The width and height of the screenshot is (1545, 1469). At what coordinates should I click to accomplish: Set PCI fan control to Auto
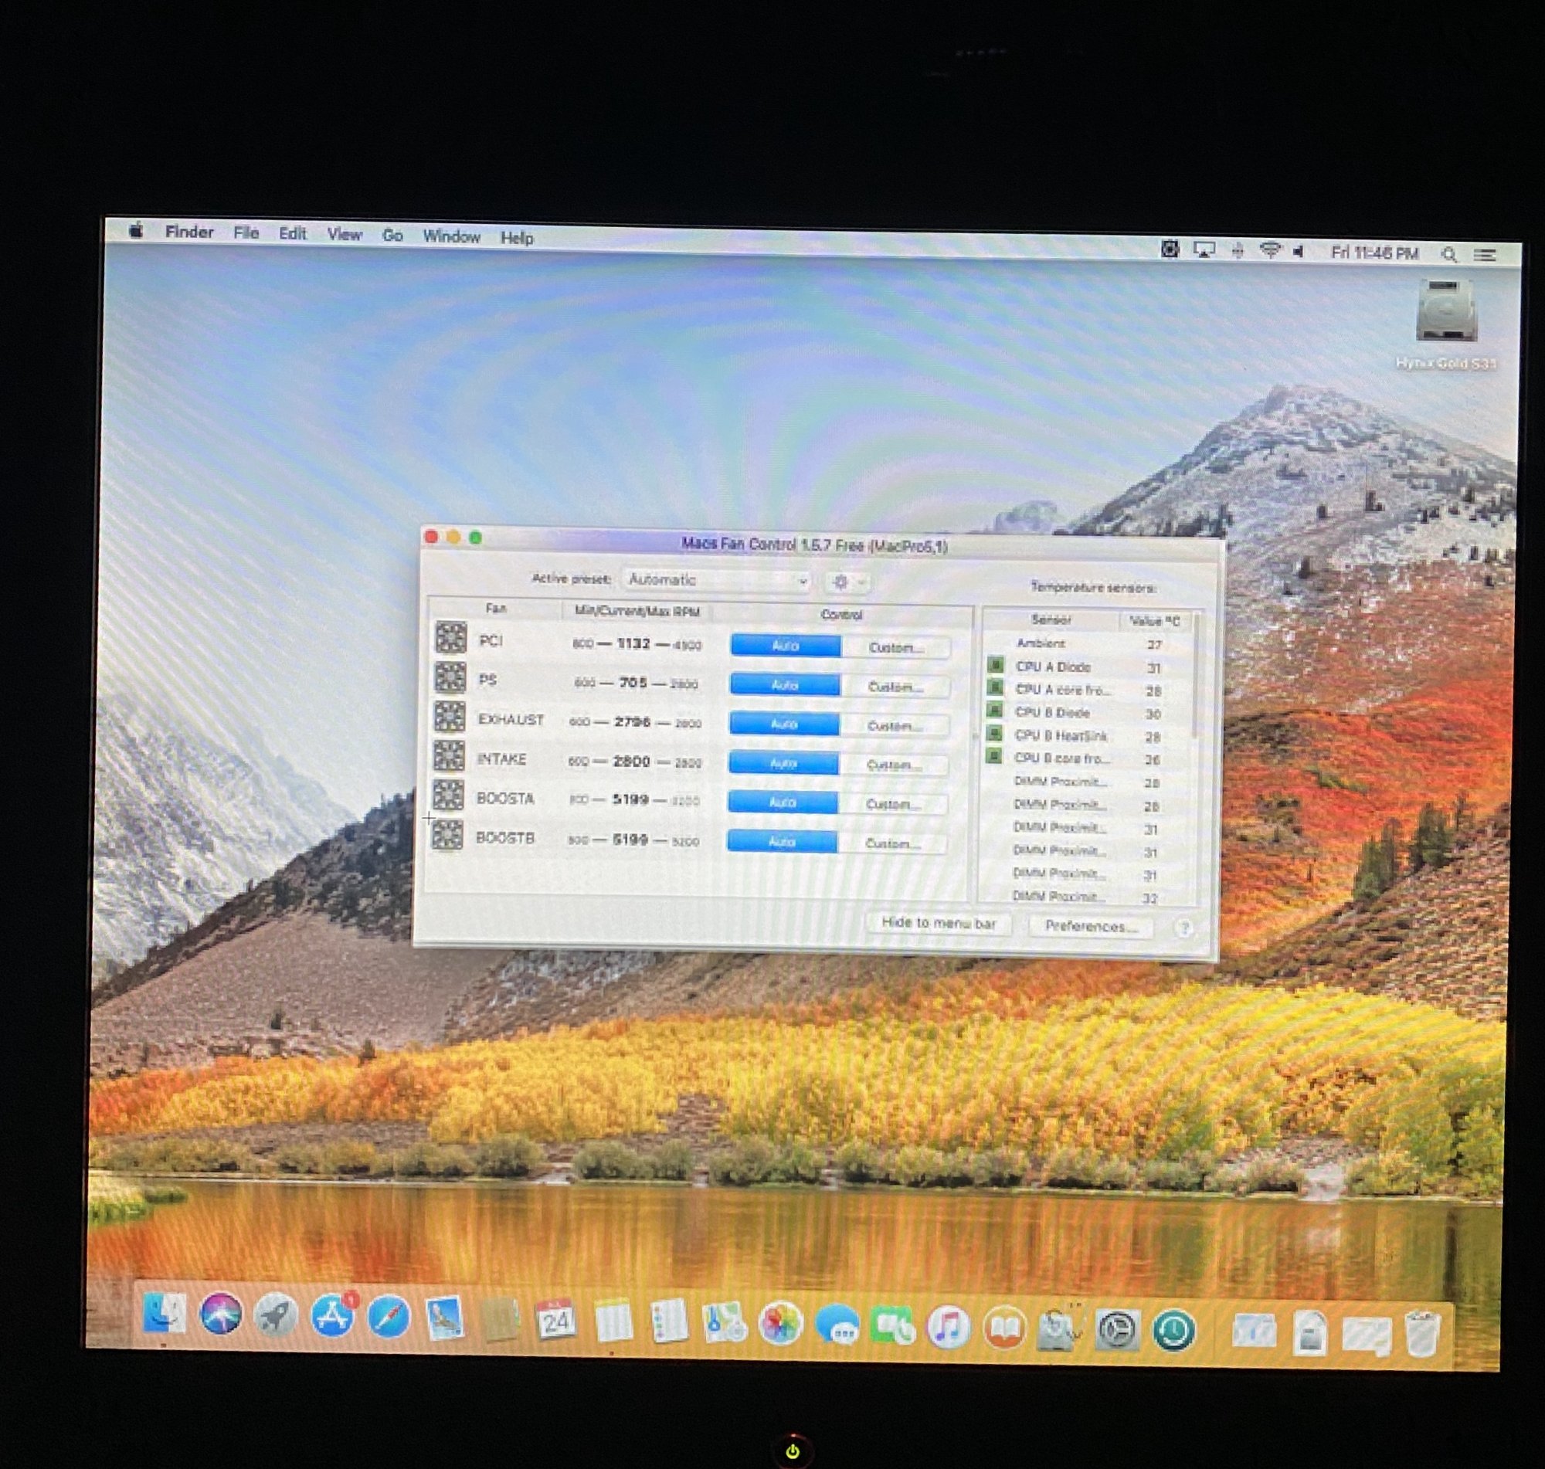(x=786, y=645)
